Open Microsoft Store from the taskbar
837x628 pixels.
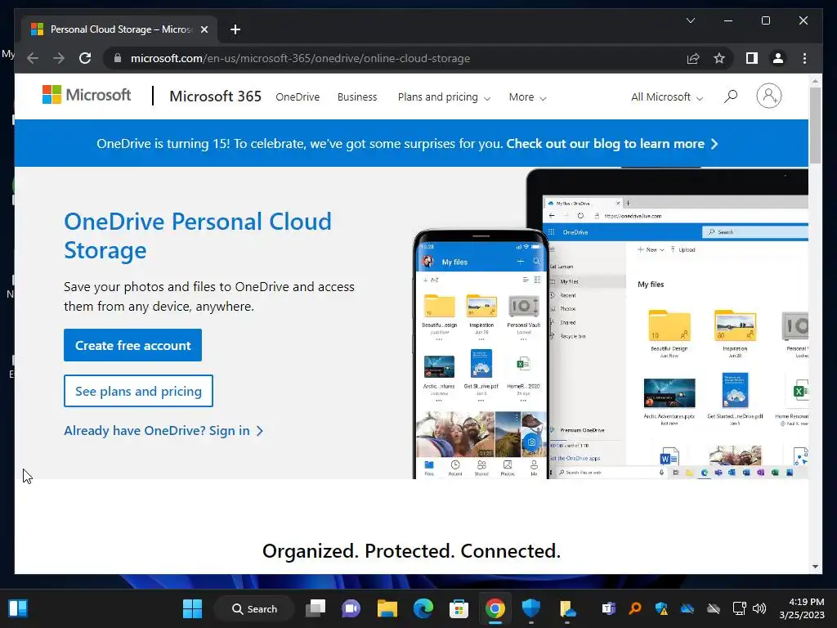459,608
